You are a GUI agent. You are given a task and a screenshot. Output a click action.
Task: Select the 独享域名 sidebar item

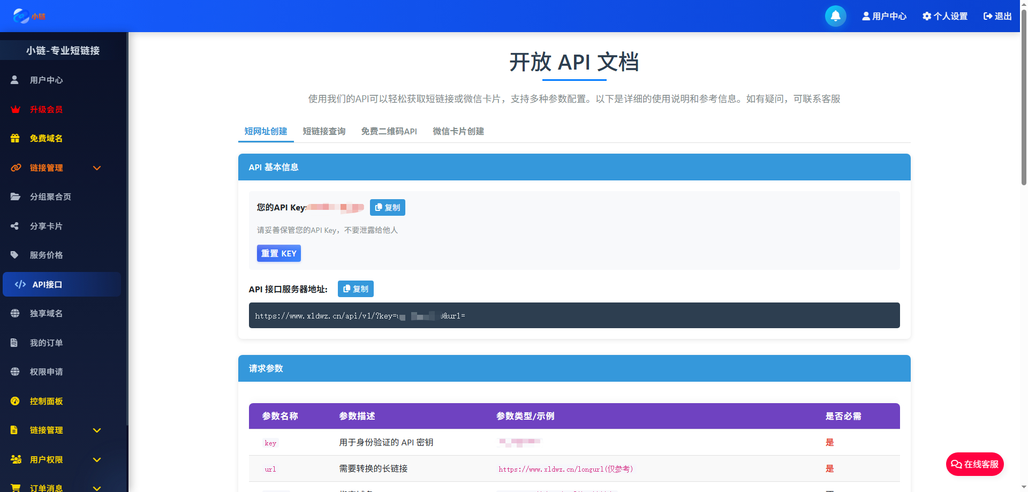click(47, 313)
